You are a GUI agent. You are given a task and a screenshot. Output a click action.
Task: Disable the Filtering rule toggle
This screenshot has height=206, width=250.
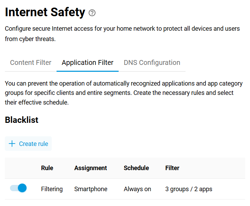coord(18,188)
